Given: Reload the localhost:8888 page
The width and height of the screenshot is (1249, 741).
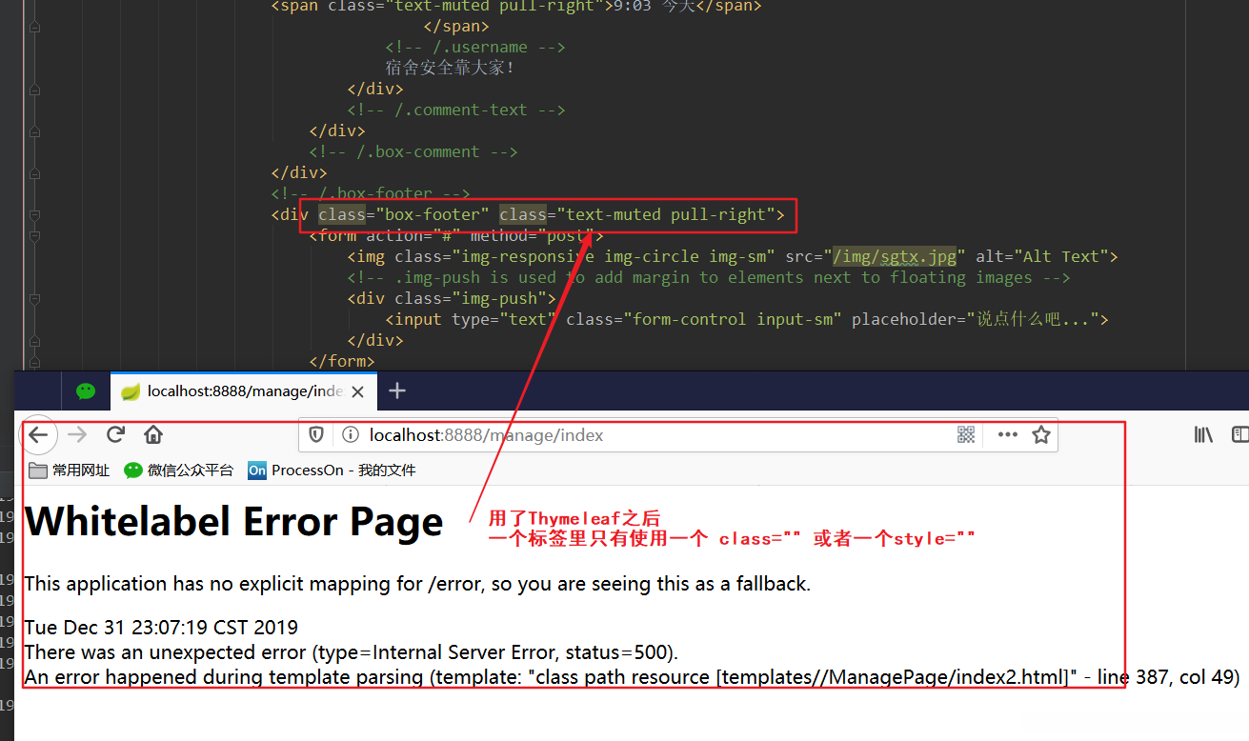Looking at the screenshot, I should pos(116,435).
